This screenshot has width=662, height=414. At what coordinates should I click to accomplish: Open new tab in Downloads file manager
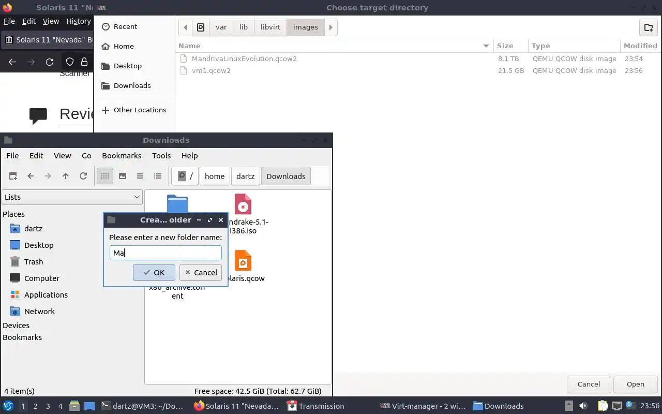(13, 176)
